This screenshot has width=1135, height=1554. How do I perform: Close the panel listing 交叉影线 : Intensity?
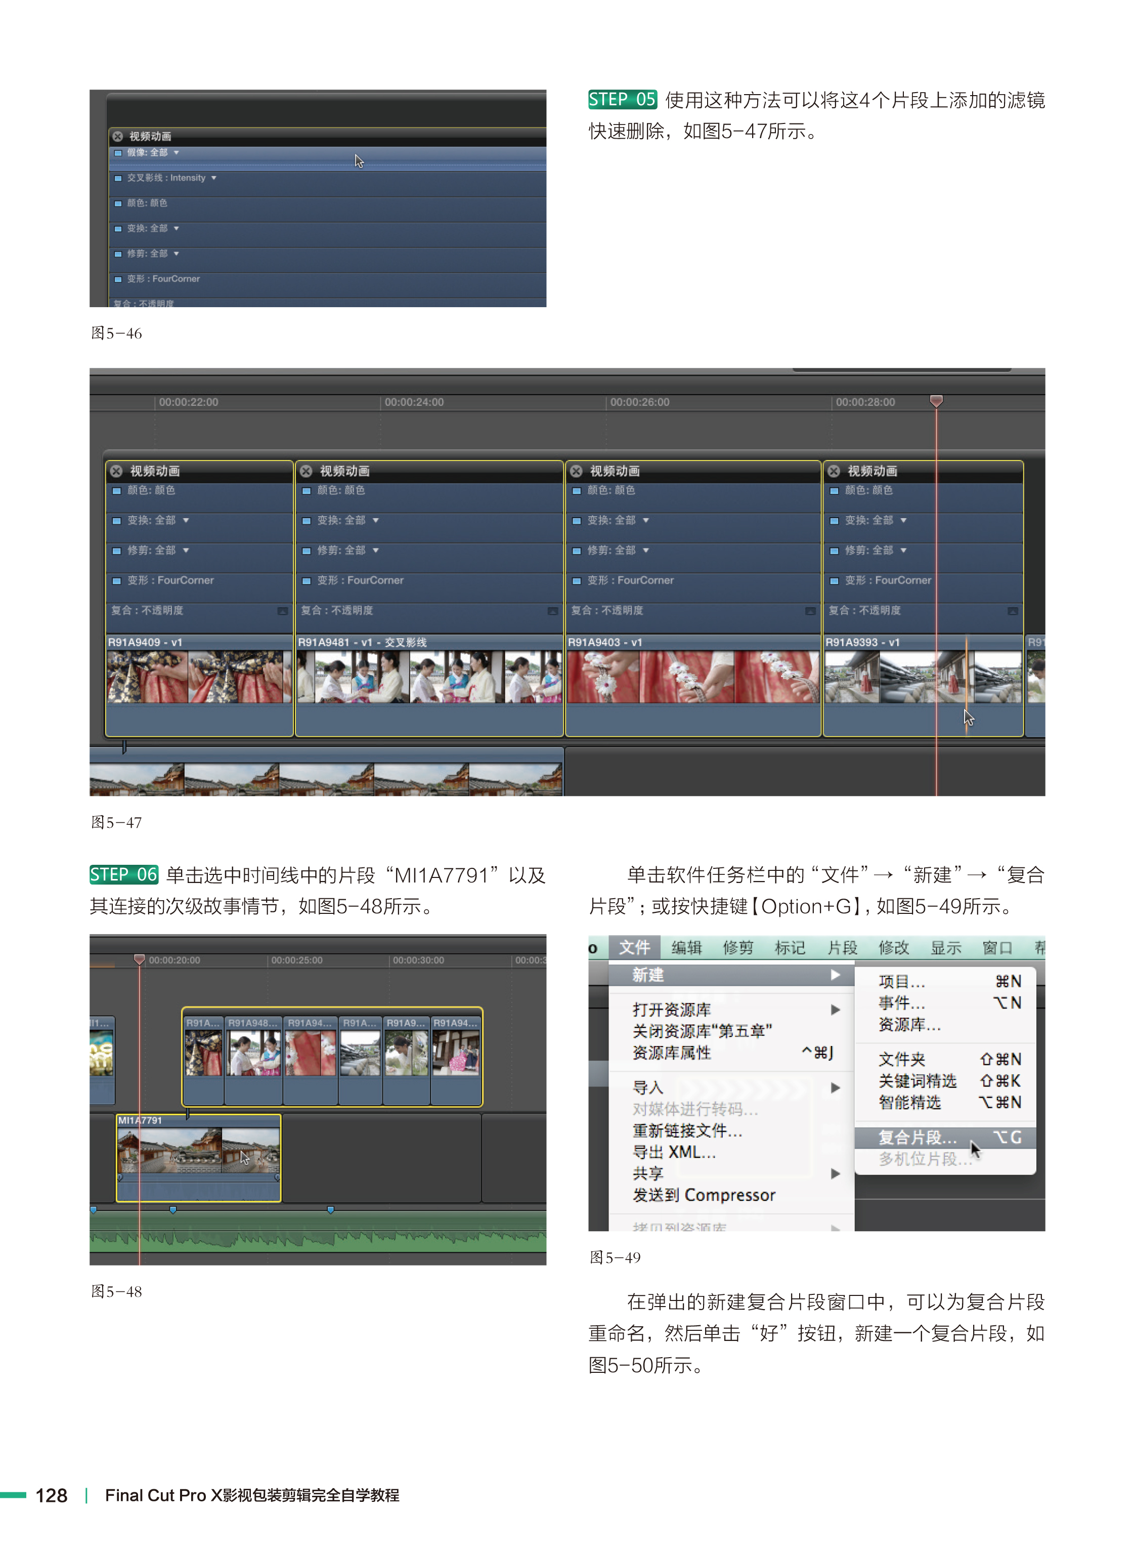pyautogui.click(x=117, y=136)
